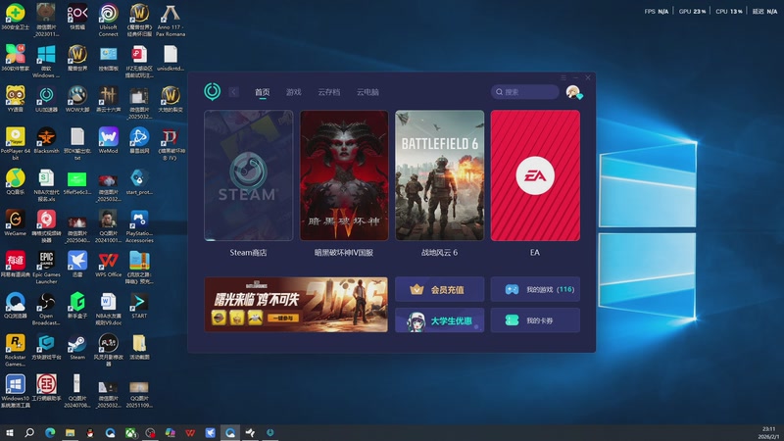Open the 我的卡券 button
The image size is (784, 441).
pyautogui.click(x=535, y=320)
